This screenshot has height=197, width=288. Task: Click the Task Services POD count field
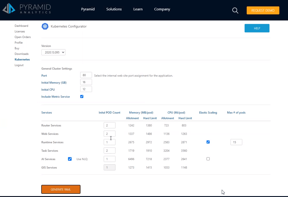pyautogui.click(x=110, y=150)
